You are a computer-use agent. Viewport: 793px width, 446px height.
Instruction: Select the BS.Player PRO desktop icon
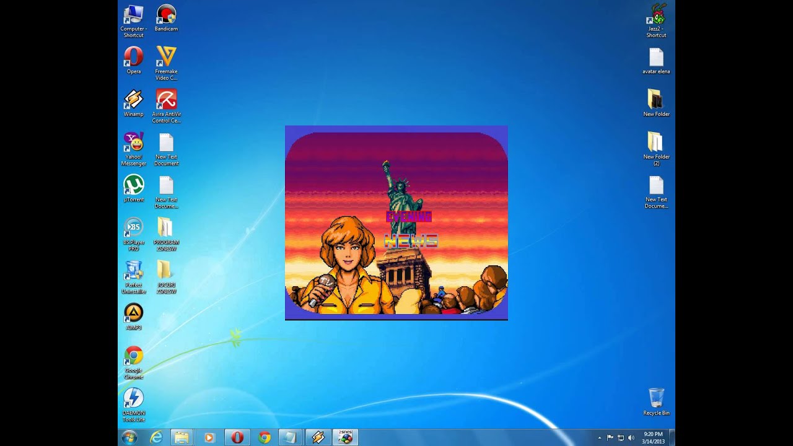(x=133, y=235)
